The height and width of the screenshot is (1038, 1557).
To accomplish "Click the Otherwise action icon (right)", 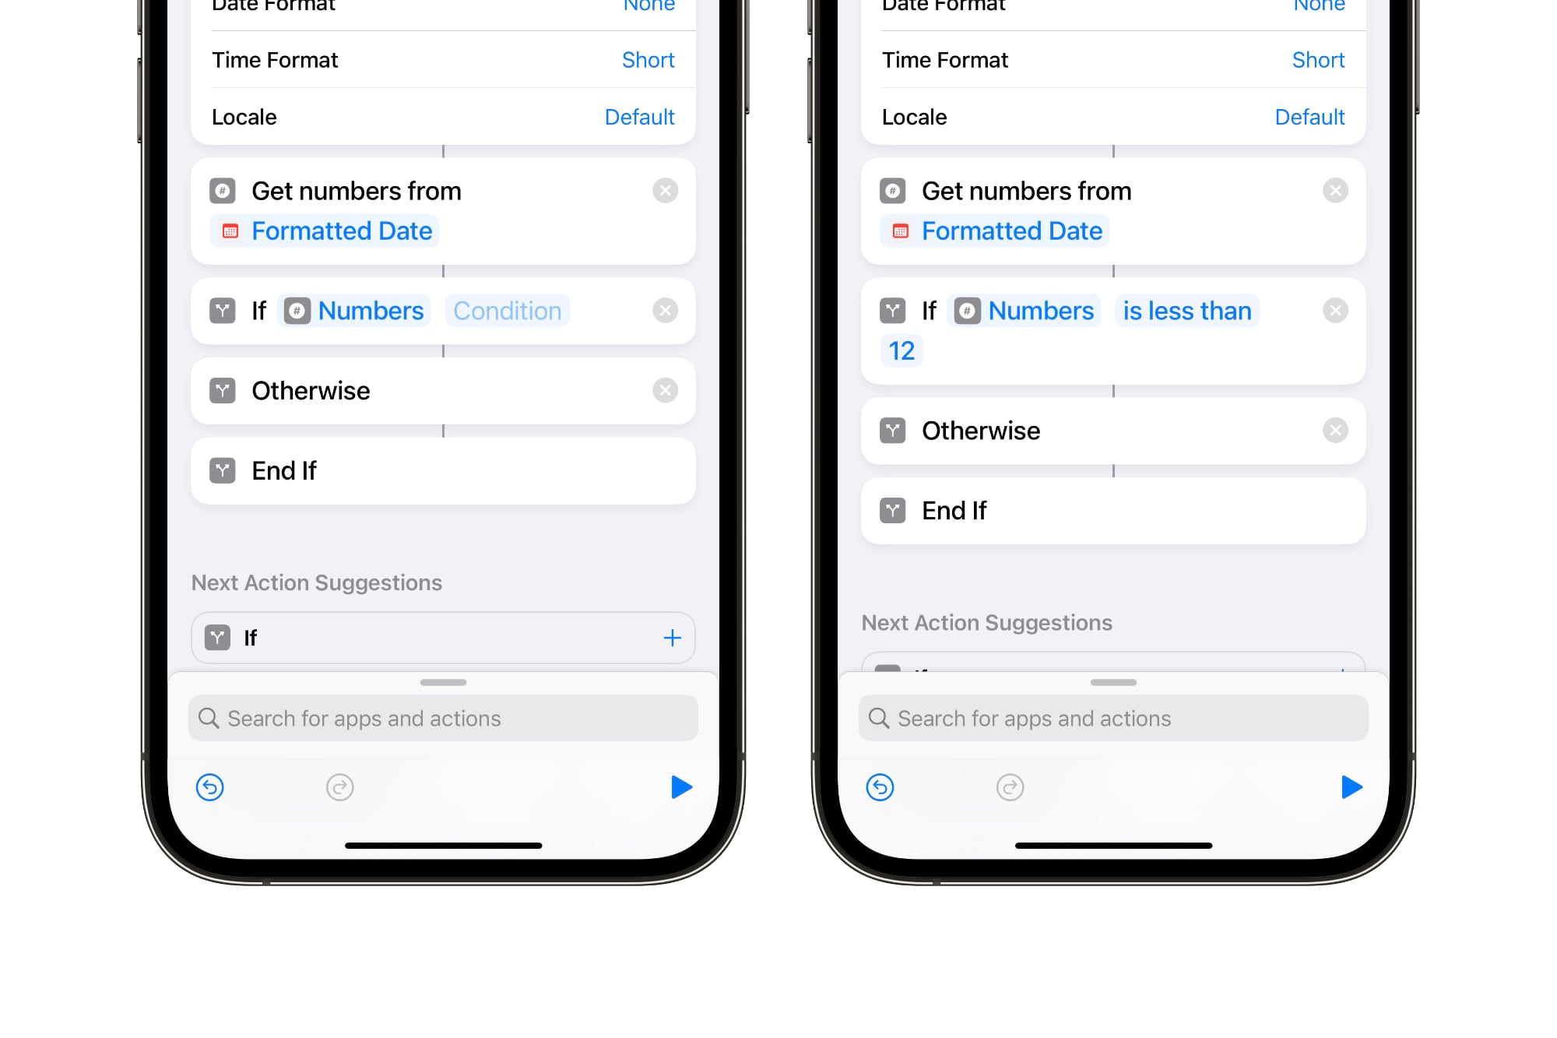I will coord(892,430).
